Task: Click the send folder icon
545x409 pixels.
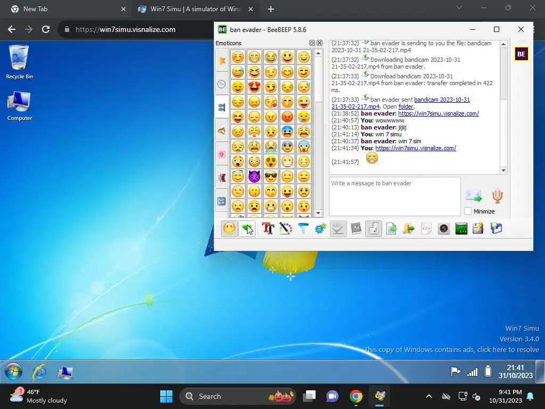Action: point(409,228)
